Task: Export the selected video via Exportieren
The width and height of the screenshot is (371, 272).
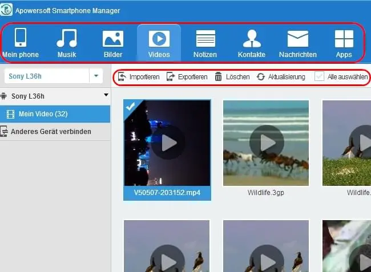Action: pyautogui.click(x=187, y=77)
